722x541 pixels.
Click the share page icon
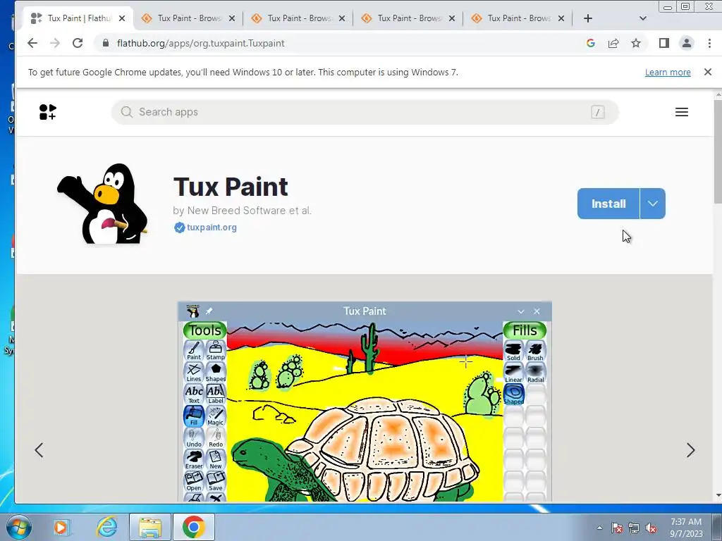pos(613,43)
